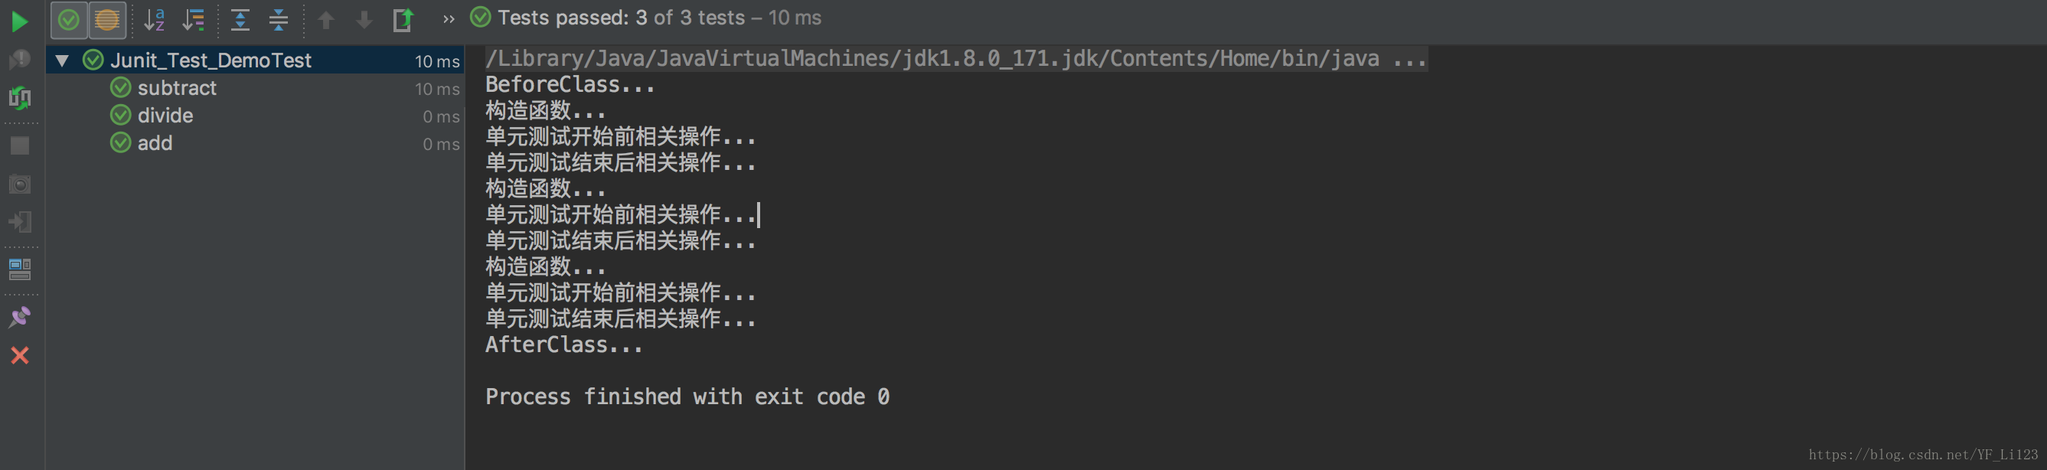Toggle Show Passed tests filter

tap(69, 20)
